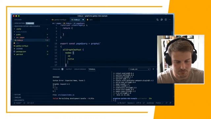
Task: Click the LF end-of-line status entry
Action: (144, 103)
